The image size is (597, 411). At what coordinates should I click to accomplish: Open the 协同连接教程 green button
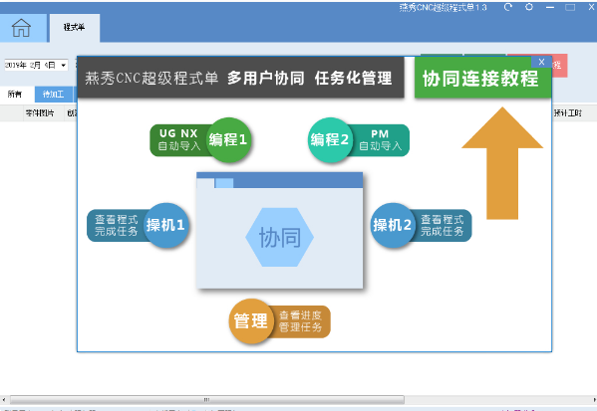click(482, 79)
